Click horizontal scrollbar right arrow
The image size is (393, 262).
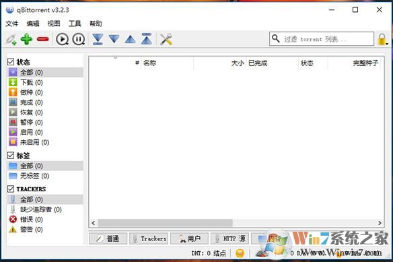pyautogui.click(x=380, y=223)
